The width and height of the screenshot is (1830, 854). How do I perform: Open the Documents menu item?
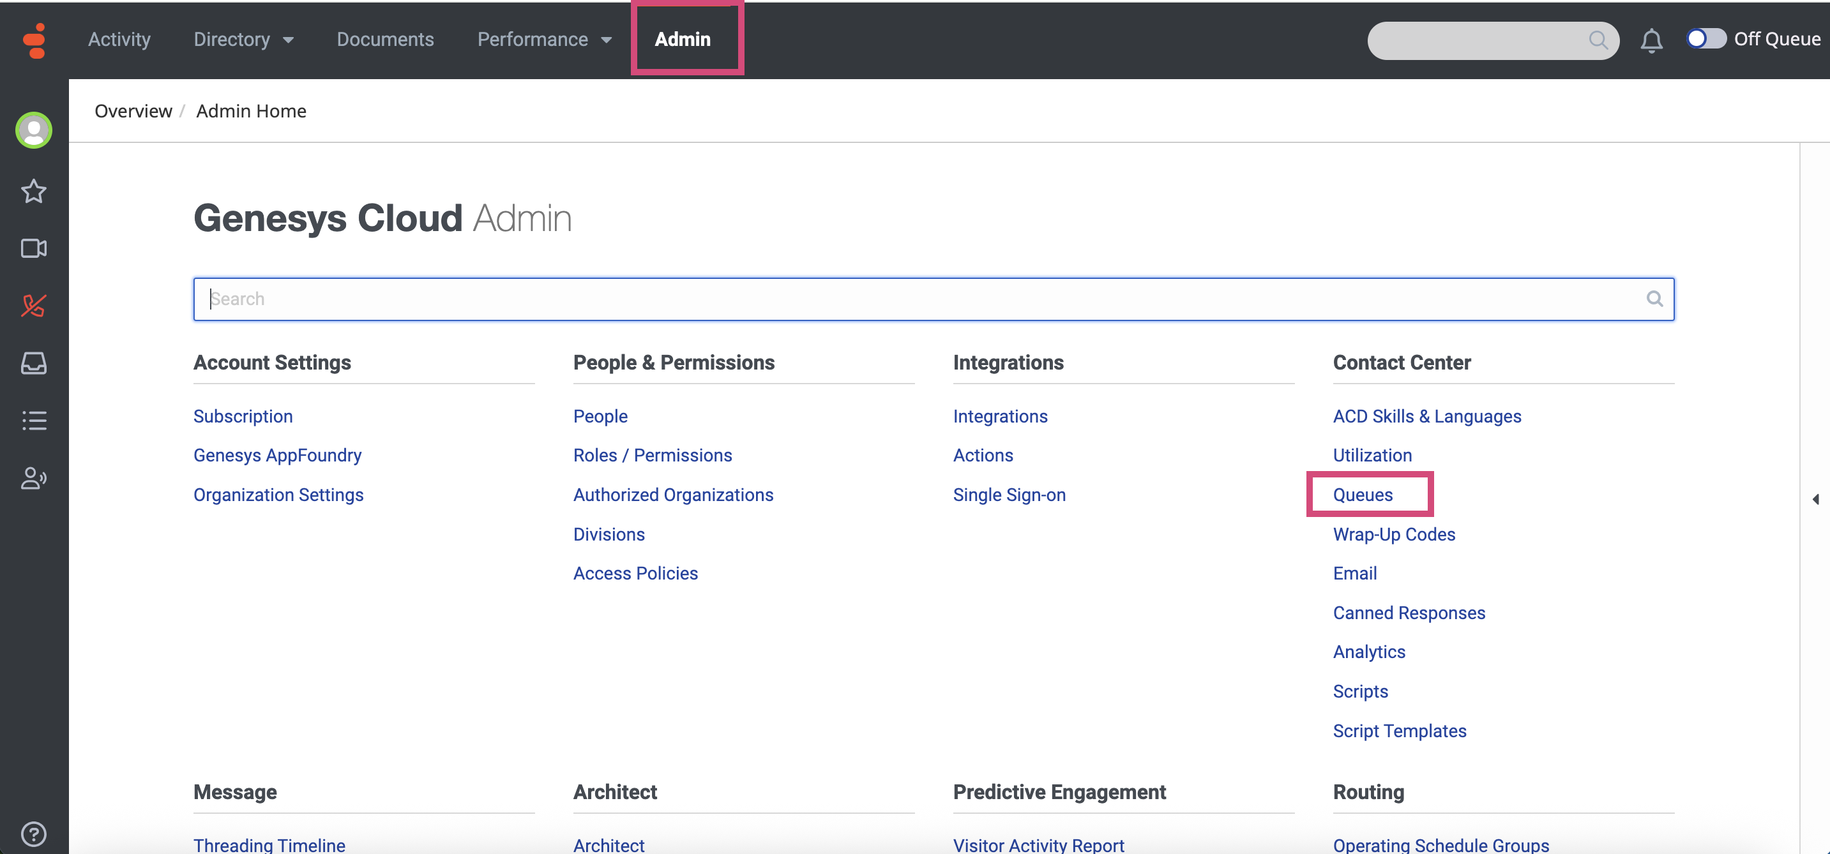point(385,40)
